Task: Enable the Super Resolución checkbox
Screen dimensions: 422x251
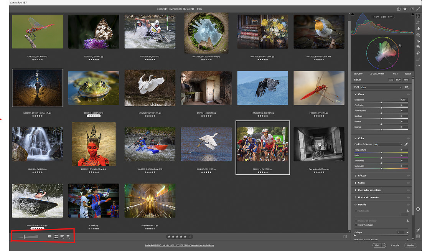Action: tap(356, 225)
